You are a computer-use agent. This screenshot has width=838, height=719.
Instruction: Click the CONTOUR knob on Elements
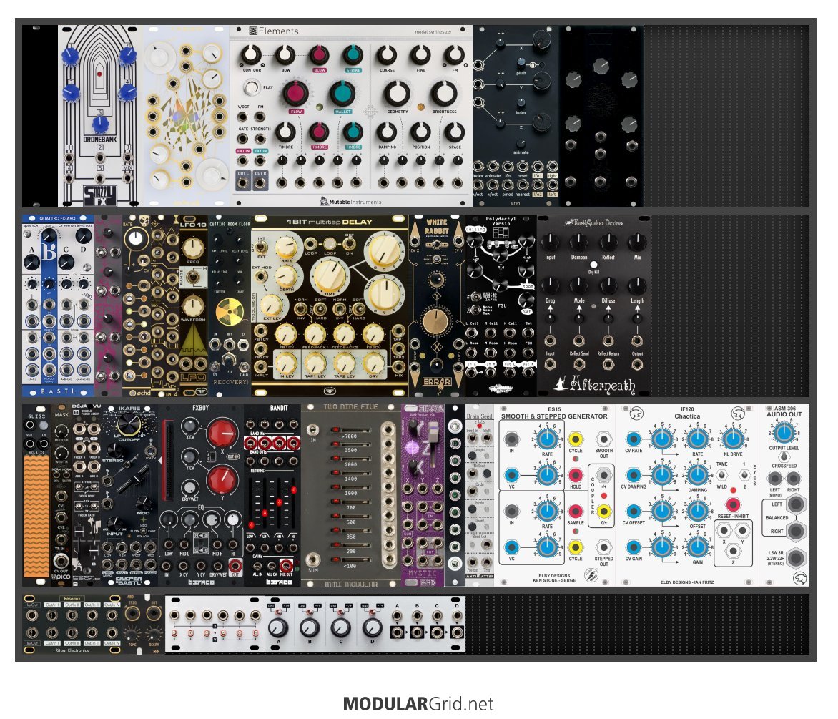[251, 54]
